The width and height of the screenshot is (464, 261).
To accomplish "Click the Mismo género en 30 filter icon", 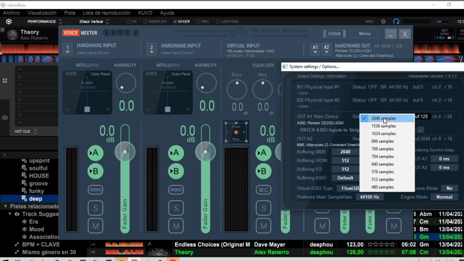I will point(17,252).
